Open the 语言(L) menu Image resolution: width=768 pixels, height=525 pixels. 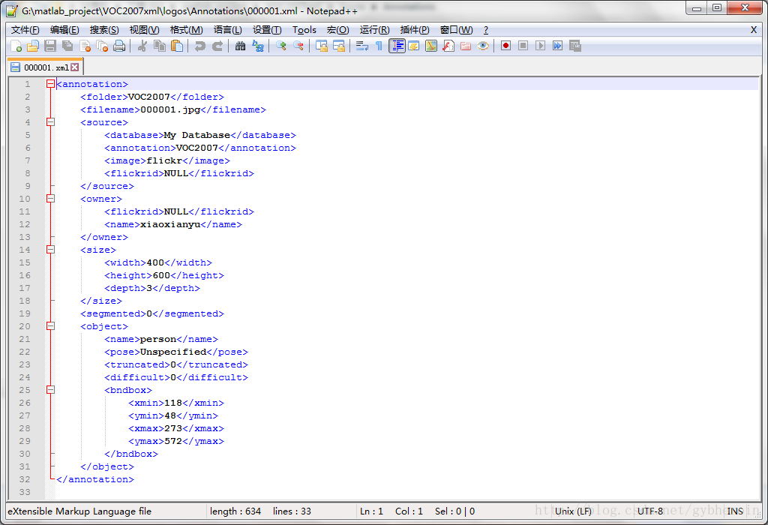[228, 30]
